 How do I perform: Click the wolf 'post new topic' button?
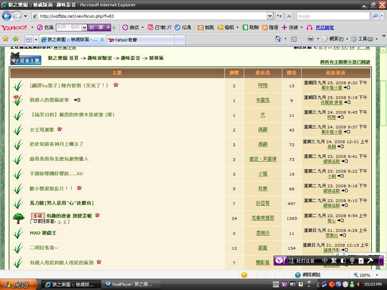pos(26,59)
